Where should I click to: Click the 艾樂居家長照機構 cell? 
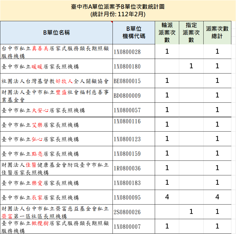pos(57,124)
